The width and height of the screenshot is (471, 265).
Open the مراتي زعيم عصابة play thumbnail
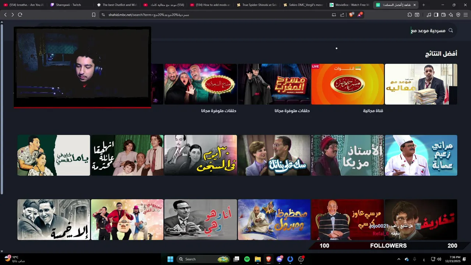click(421, 155)
